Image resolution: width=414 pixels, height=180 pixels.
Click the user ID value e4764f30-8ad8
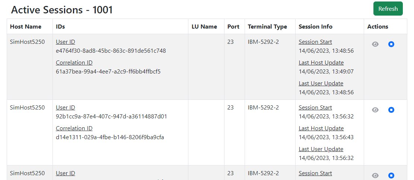point(111,51)
